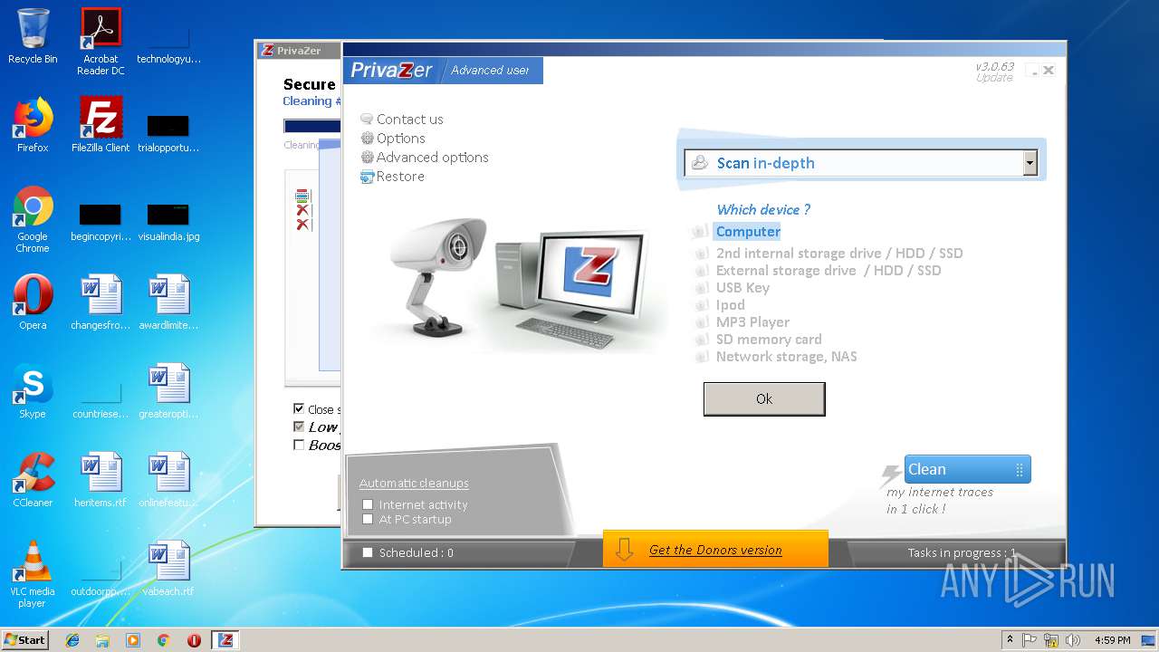Select heritems.rtf desktop file
1159x652 pixels.
[x=101, y=480]
